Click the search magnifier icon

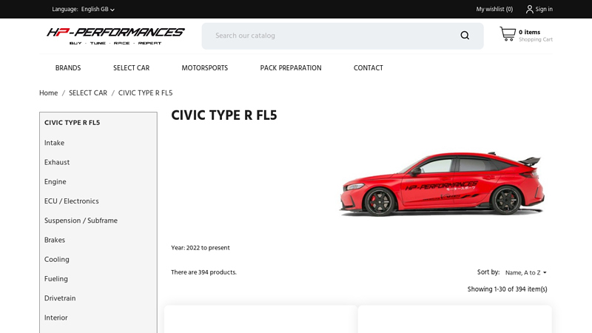point(465,36)
